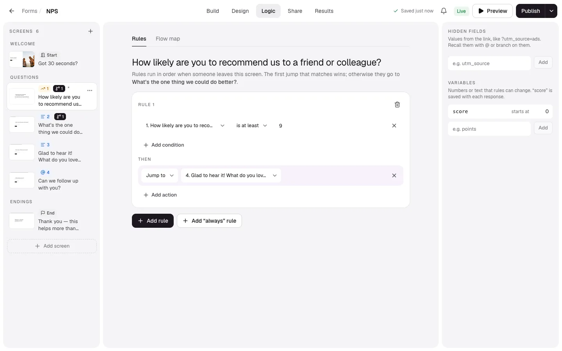Select the 'Glad to hear it!' screen
The width and height of the screenshot is (562, 351).
tap(52, 152)
